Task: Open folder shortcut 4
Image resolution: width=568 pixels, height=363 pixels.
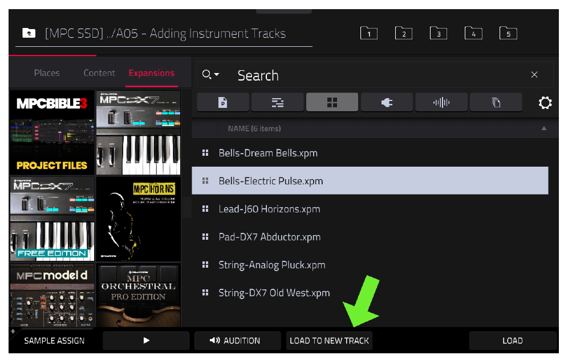Action: pyautogui.click(x=473, y=33)
